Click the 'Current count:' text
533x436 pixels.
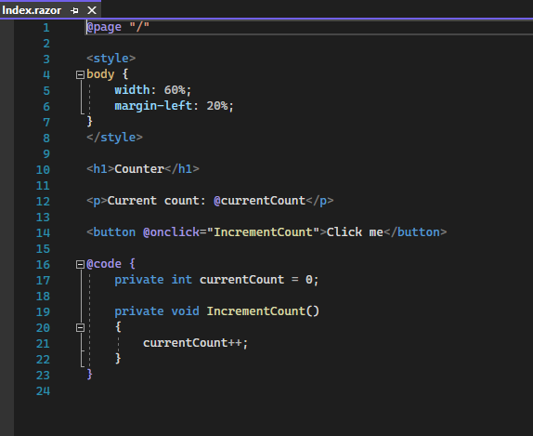pos(157,201)
